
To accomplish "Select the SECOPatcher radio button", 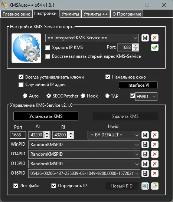I will [x=49, y=96].
